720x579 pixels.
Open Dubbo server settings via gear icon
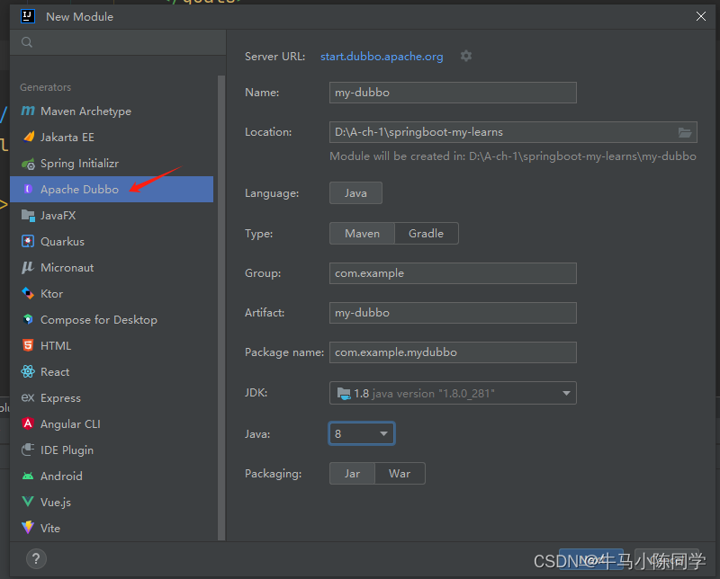(466, 56)
